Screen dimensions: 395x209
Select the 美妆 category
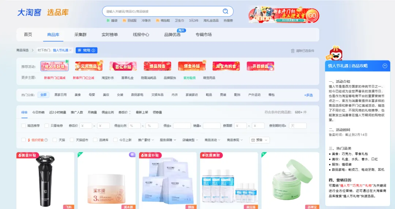(106, 95)
